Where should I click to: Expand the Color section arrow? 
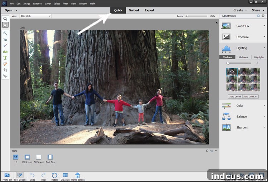[264, 105]
